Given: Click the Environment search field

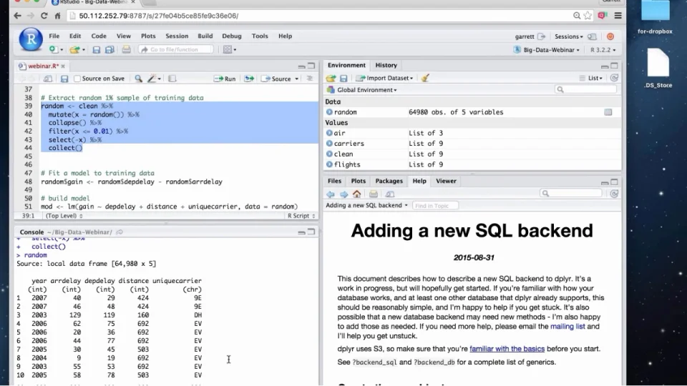Looking at the screenshot, I should tap(586, 90).
